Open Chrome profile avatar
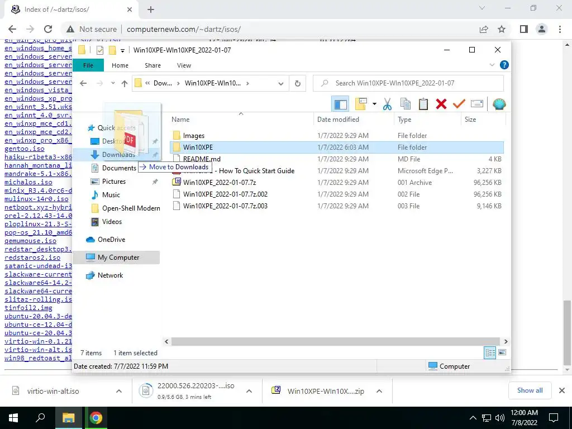 pyautogui.click(x=542, y=29)
